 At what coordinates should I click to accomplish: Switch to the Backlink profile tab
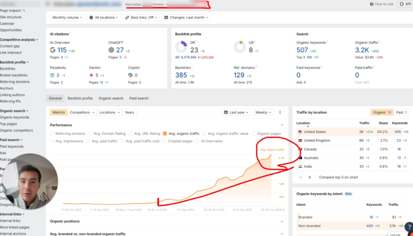[80, 98]
